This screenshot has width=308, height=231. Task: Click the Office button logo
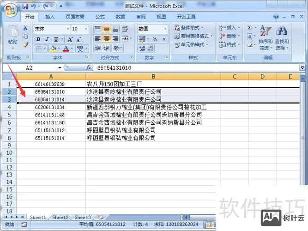11,10
